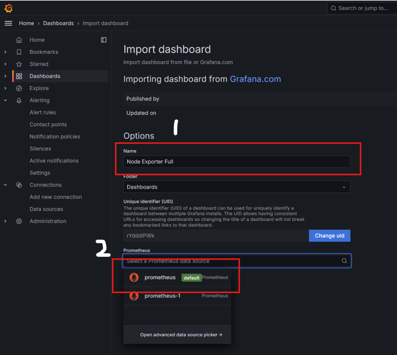
Task: Open Silences under Alerting
Action: point(40,149)
